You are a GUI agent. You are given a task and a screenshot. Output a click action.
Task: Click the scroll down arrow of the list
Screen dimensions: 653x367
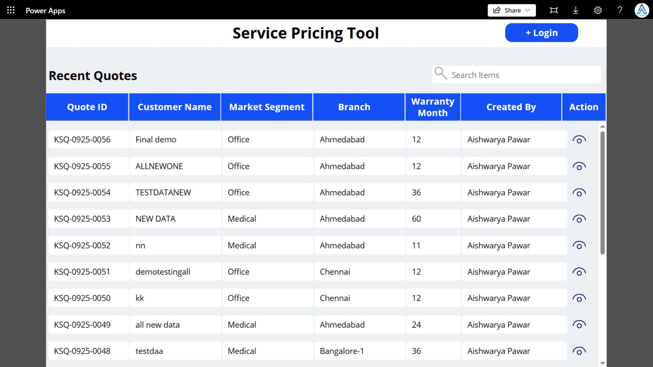[602, 363]
